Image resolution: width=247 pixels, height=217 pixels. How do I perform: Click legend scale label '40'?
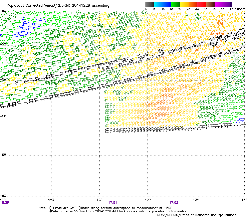[x=214, y=9]
